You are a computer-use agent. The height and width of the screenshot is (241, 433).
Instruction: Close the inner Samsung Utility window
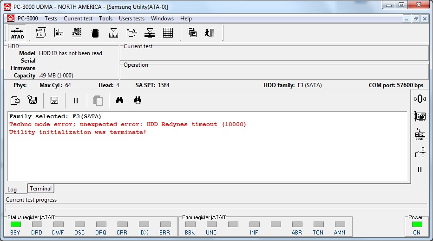tap(425, 19)
